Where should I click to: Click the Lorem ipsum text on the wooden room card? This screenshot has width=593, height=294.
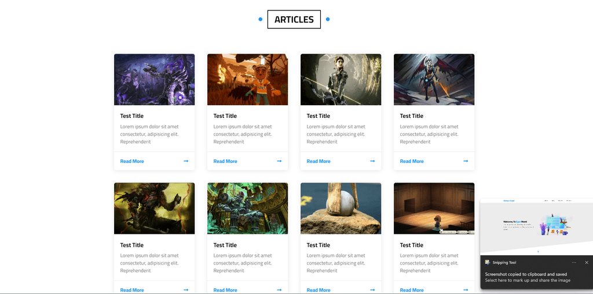point(429,263)
